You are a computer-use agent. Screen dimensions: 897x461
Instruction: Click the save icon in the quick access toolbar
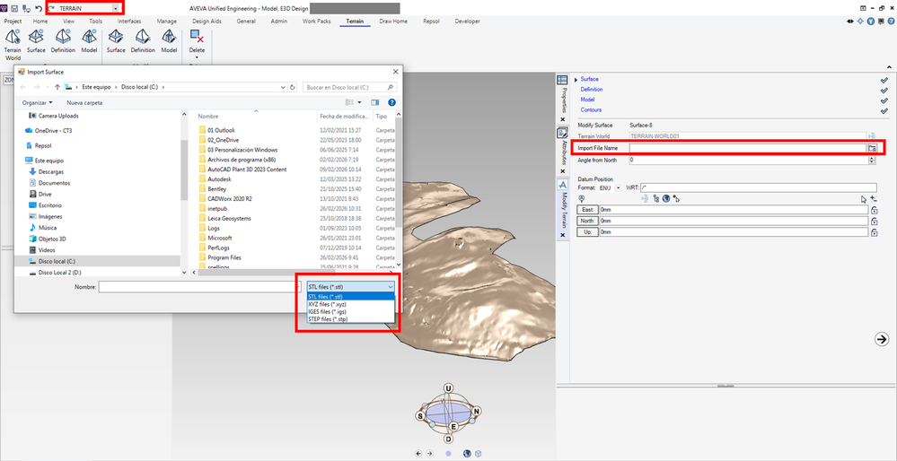coord(15,8)
